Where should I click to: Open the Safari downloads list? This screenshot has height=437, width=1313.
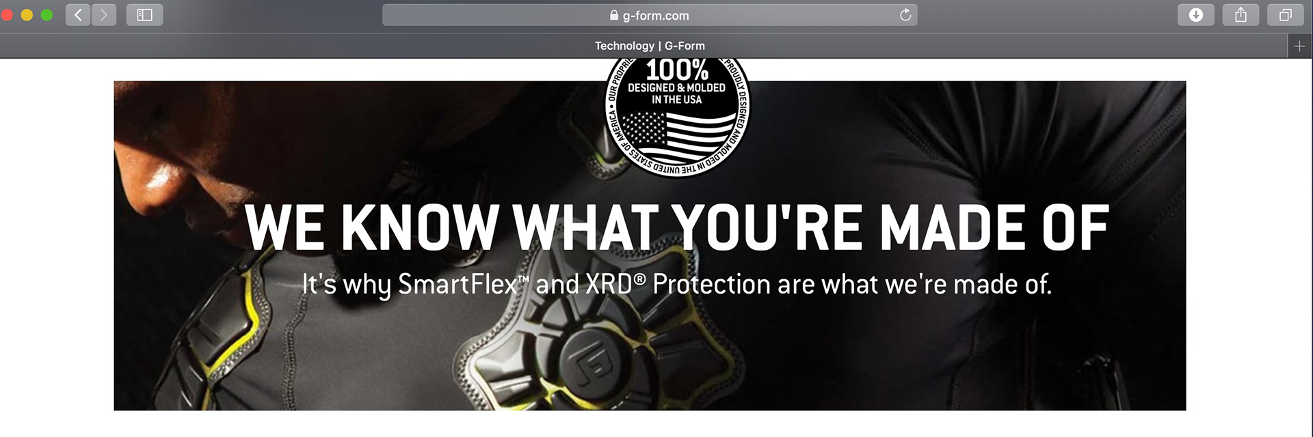click(1195, 15)
